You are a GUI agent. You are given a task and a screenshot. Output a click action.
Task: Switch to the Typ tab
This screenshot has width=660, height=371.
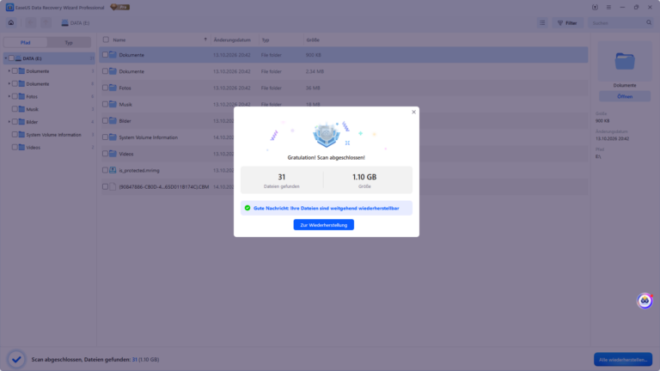(x=69, y=42)
